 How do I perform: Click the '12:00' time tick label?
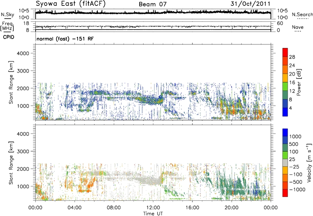pos(153,208)
